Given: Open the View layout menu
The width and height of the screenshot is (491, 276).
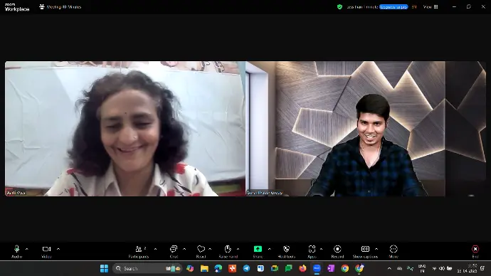Looking at the screenshot, I should [431, 6].
